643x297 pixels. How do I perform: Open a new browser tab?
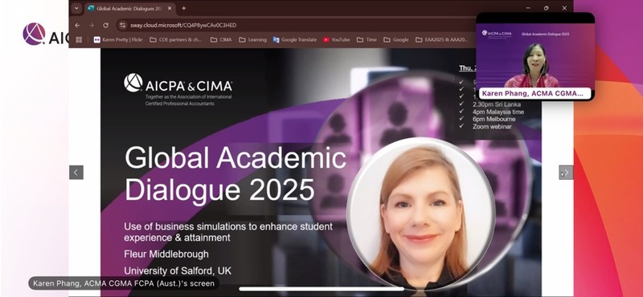click(184, 8)
